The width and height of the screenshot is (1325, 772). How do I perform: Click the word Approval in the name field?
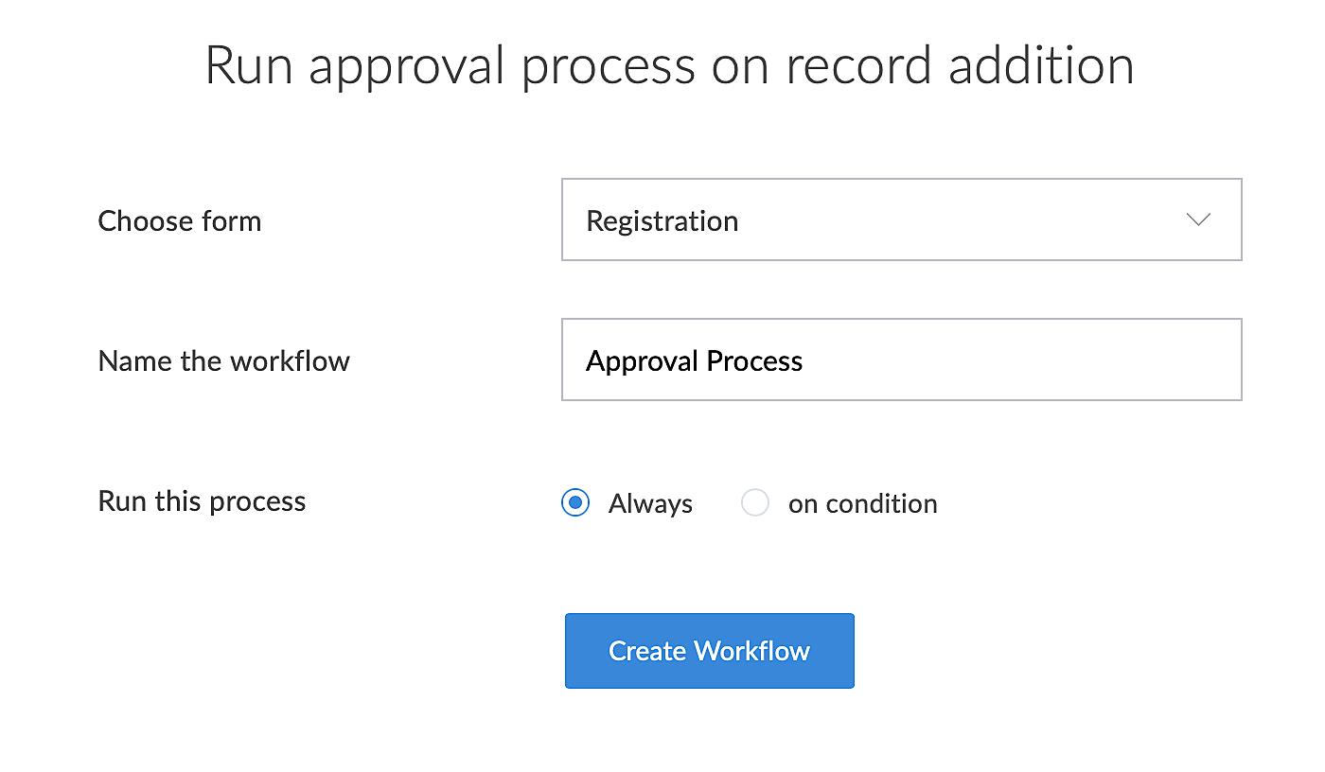pos(642,361)
